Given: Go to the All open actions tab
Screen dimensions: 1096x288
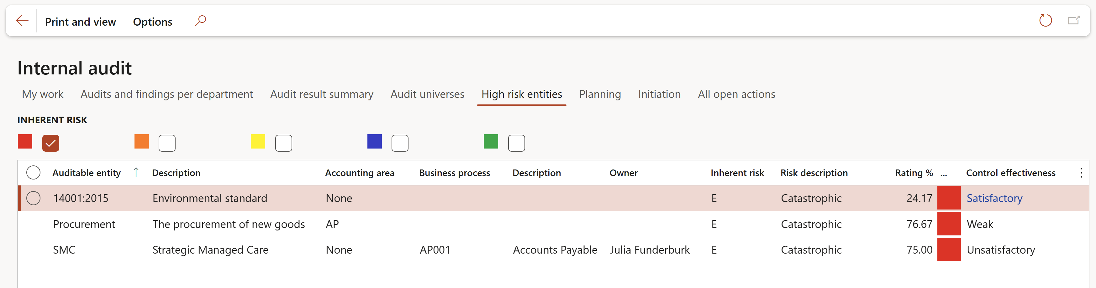Looking at the screenshot, I should 736,94.
